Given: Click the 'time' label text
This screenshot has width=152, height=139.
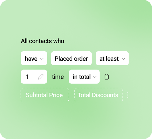Looking at the screenshot, I should 58,77.
